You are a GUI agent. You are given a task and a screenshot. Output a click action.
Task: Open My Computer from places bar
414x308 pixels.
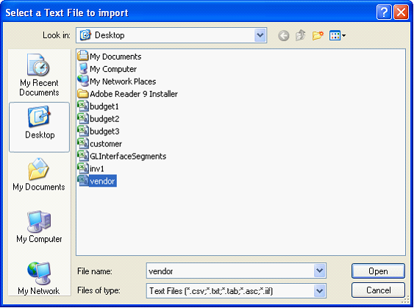click(x=39, y=226)
